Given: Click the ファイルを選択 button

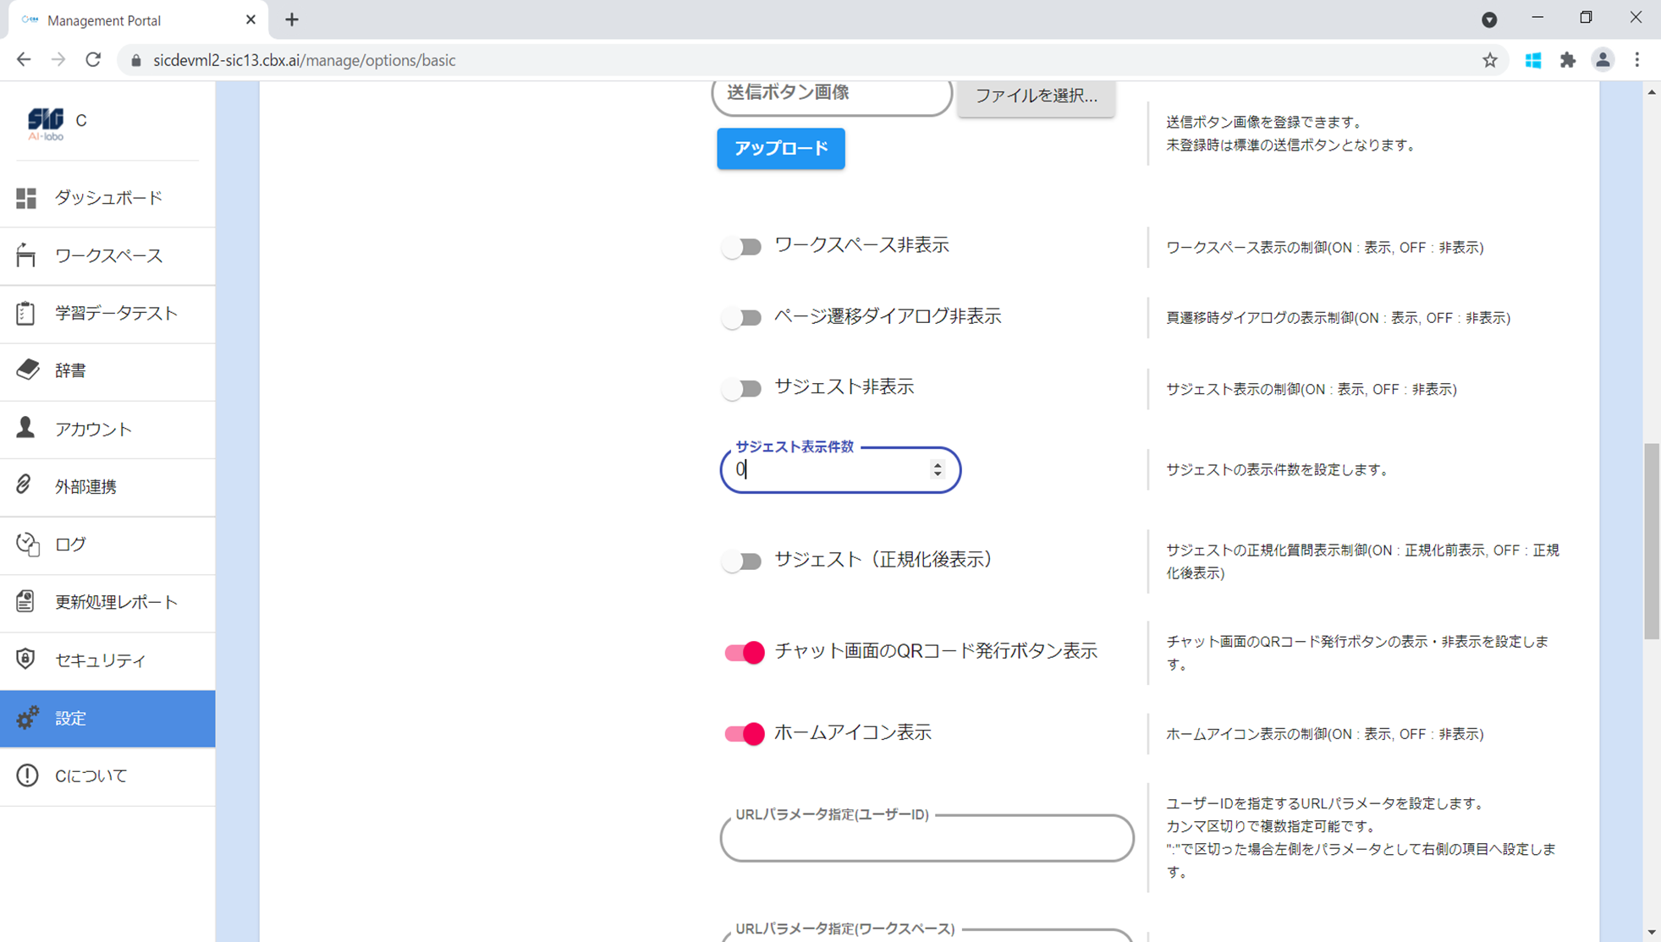Looking at the screenshot, I should click(x=1036, y=96).
